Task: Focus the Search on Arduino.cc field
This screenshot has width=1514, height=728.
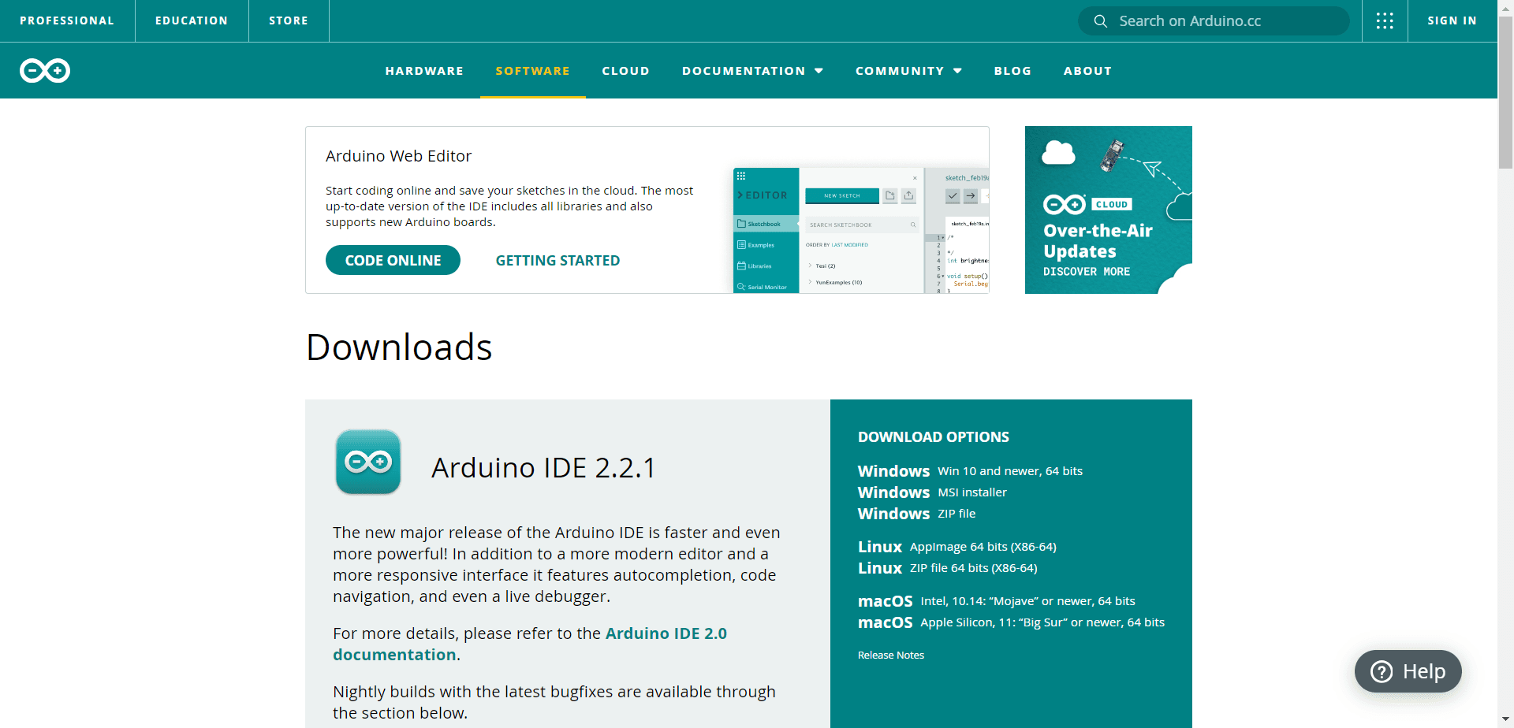Action: click(1214, 21)
